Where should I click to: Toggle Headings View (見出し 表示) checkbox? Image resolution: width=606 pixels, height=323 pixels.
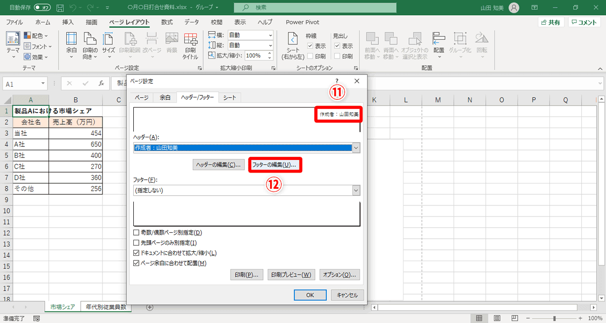pos(337,46)
